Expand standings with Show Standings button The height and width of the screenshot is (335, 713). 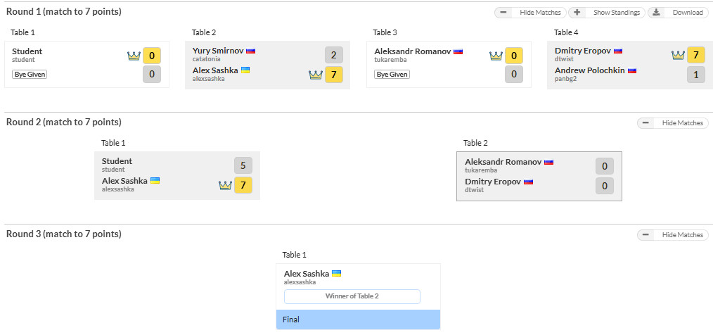point(608,13)
